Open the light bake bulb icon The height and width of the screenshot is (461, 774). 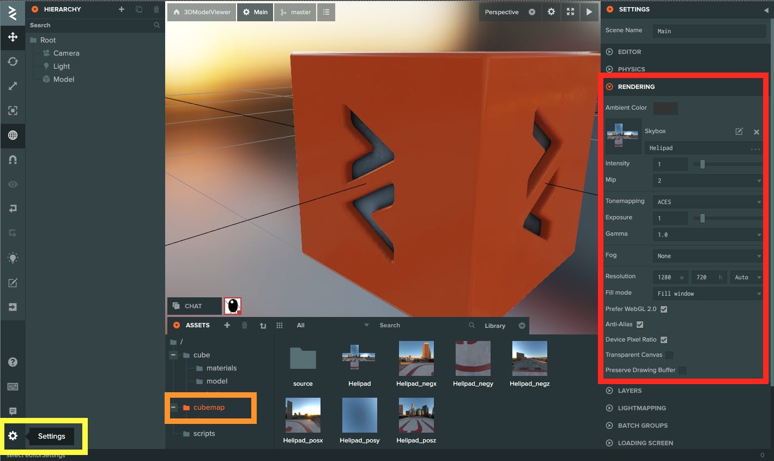(13, 258)
